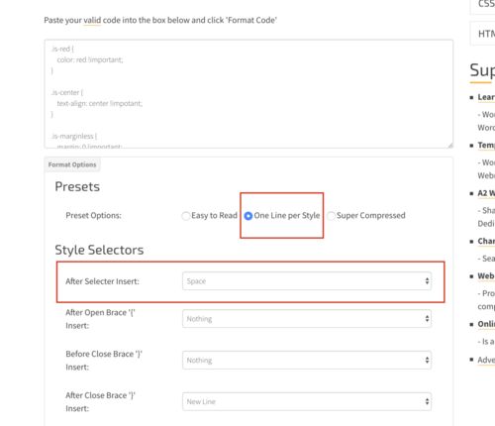The width and height of the screenshot is (495, 426).
Task: Open the HTM item at top right
Action: pos(483,34)
